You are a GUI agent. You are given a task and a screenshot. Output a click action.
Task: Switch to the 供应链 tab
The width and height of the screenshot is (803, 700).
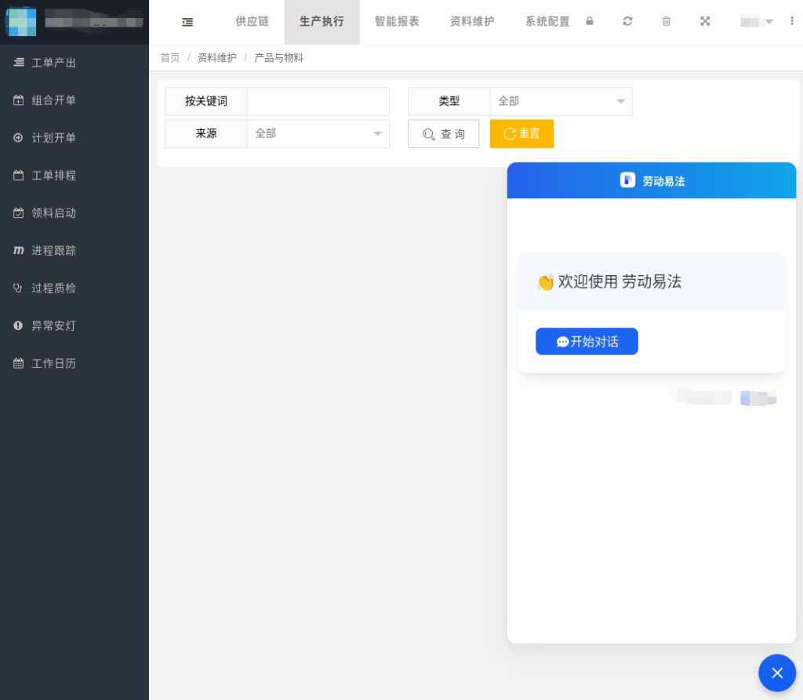tap(252, 21)
